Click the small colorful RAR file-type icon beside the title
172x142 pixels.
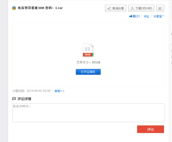tap(14, 8)
